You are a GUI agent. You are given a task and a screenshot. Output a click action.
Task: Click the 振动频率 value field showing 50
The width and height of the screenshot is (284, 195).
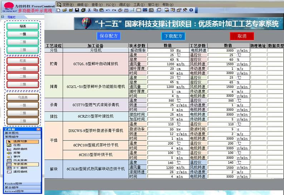pos(161,51)
